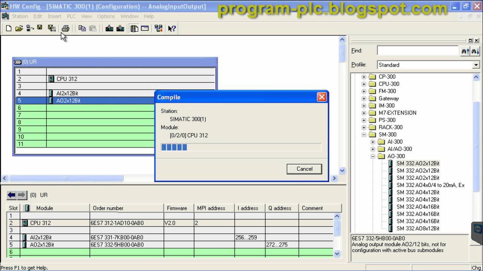The image size is (483, 271).
Task: Click the Download to Module icon
Action: point(109,28)
